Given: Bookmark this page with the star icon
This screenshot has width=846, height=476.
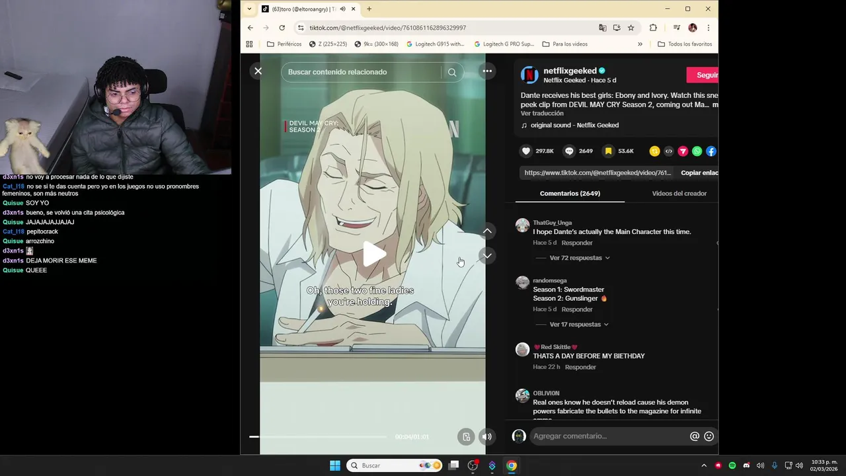Looking at the screenshot, I should (631, 28).
